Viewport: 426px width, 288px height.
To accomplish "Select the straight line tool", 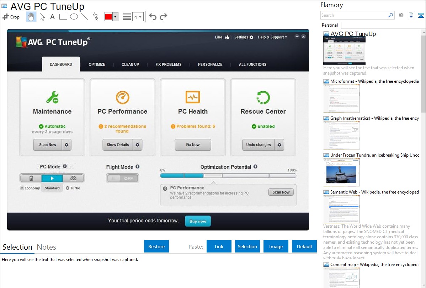I will pyautogui.click(x=85, y=17).
